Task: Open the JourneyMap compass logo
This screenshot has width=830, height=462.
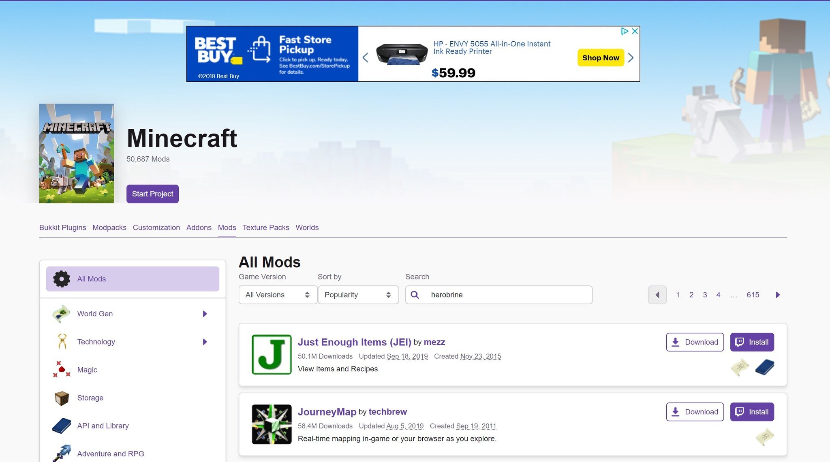Action: (x=272, y=424)
